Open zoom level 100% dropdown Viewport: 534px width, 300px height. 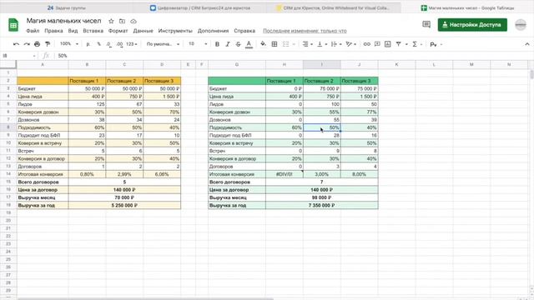69,44
